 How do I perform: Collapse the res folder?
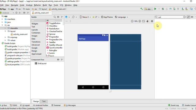pyautogui.click(x=2, y=25)
